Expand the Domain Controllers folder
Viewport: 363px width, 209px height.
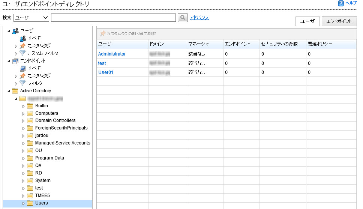point(23,121)
